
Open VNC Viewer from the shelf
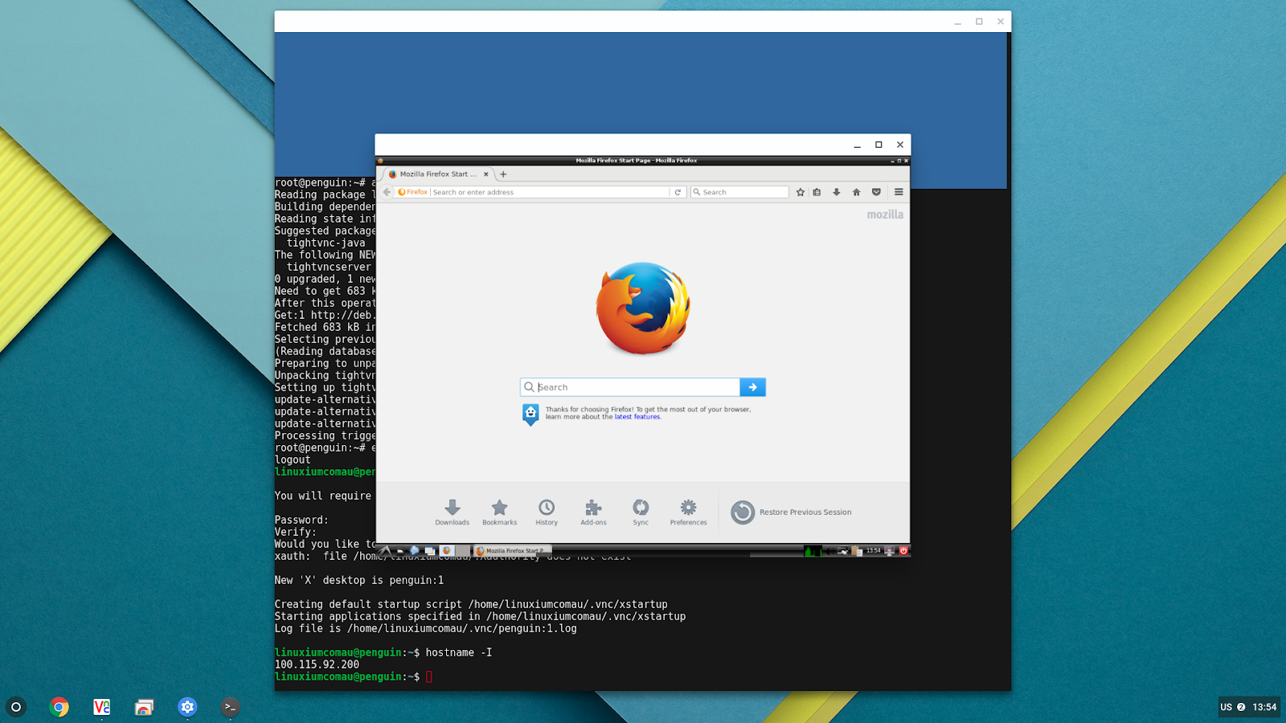coord(101,707)
